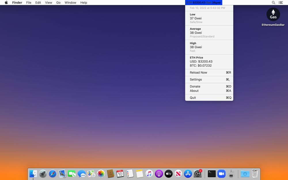Open FaceTime from the dock
Screen dimensions: 288x180
coord(72,174)
